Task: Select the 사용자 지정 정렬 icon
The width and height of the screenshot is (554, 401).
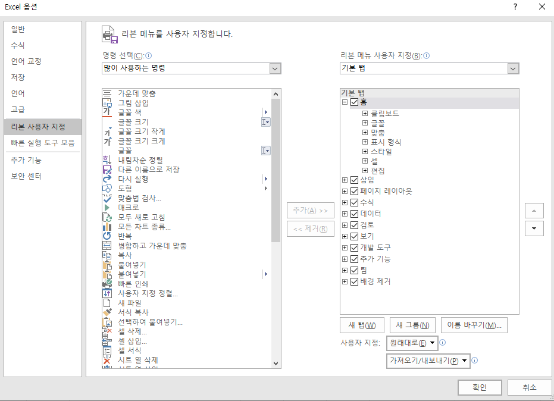Action: pyautogui.click(x=107, y=293)
